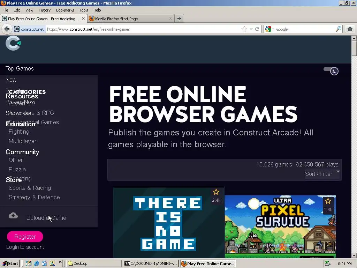Image resolution: width=357 pixels, height=268 pixels.
Task: Open the Puzzle category
Action: (17, 169)
